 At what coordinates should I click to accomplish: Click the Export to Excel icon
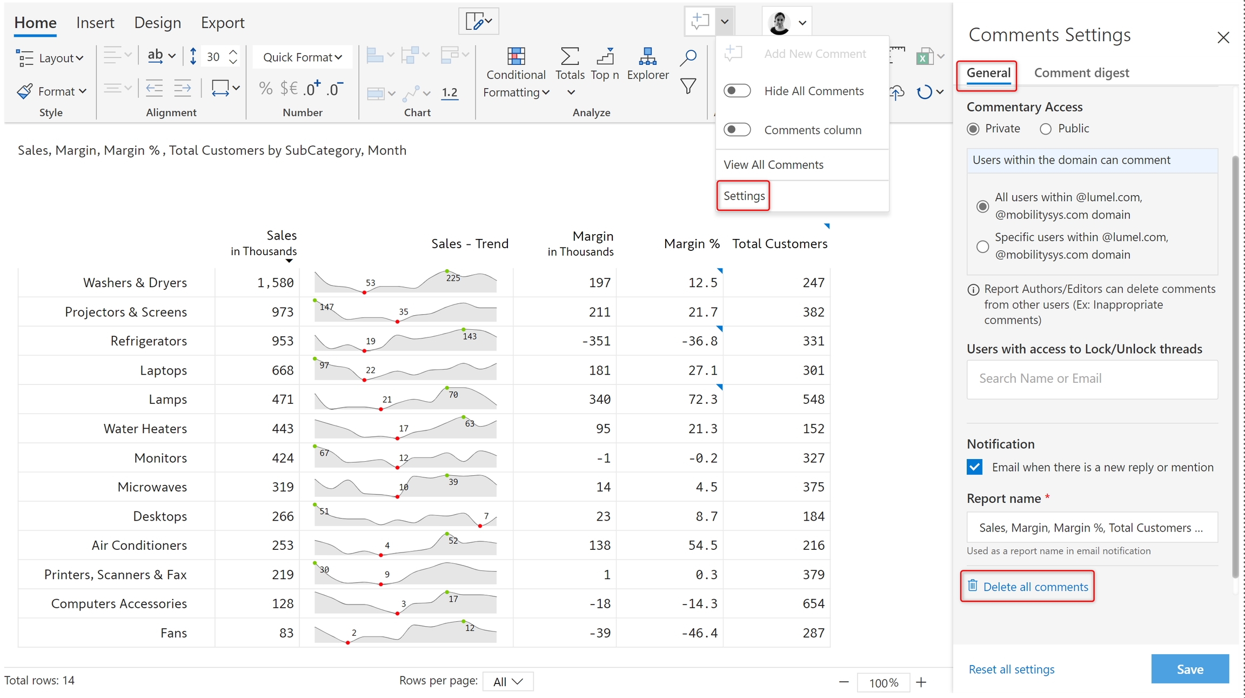coord(925,56)
